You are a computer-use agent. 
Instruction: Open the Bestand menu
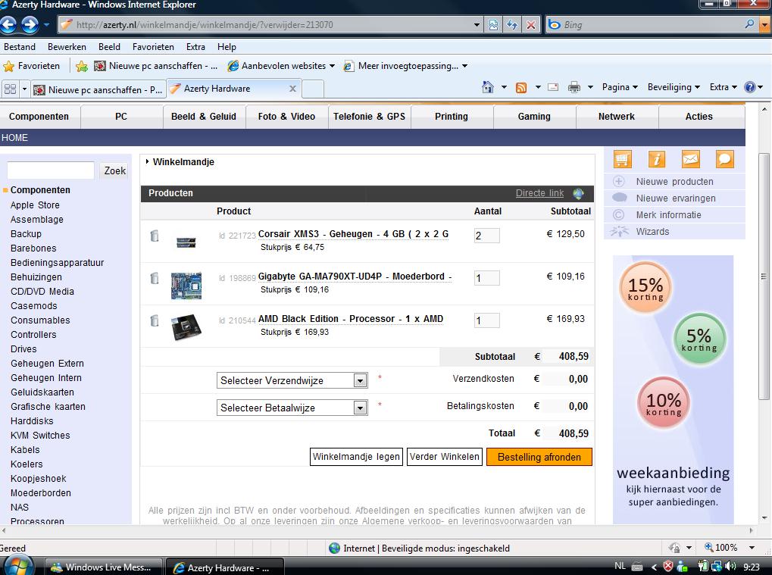[20, 47]
